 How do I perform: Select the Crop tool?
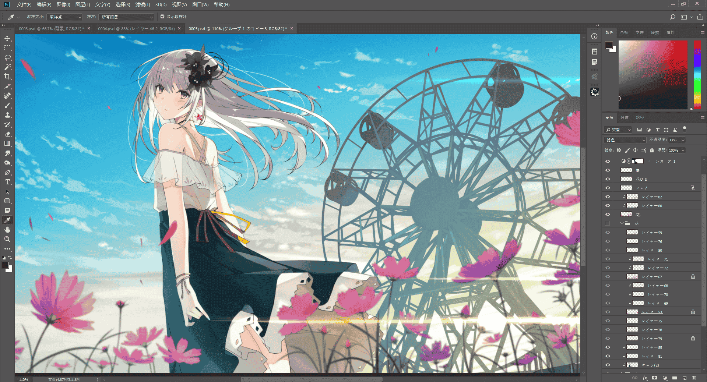(7, 77)
